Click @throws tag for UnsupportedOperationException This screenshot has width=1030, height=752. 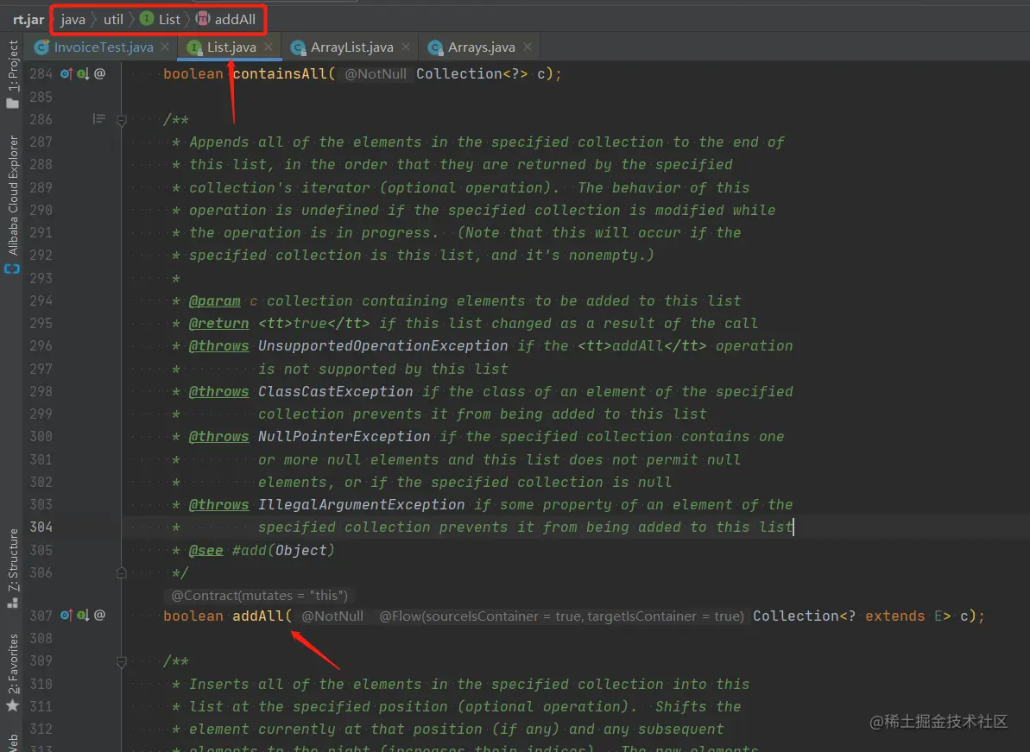(x=218, y=345)
